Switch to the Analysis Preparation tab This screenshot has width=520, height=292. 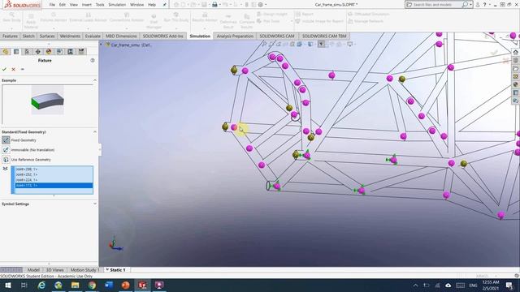pos(235,36)
